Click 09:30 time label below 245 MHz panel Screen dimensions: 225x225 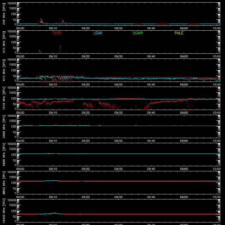[118, 28]
